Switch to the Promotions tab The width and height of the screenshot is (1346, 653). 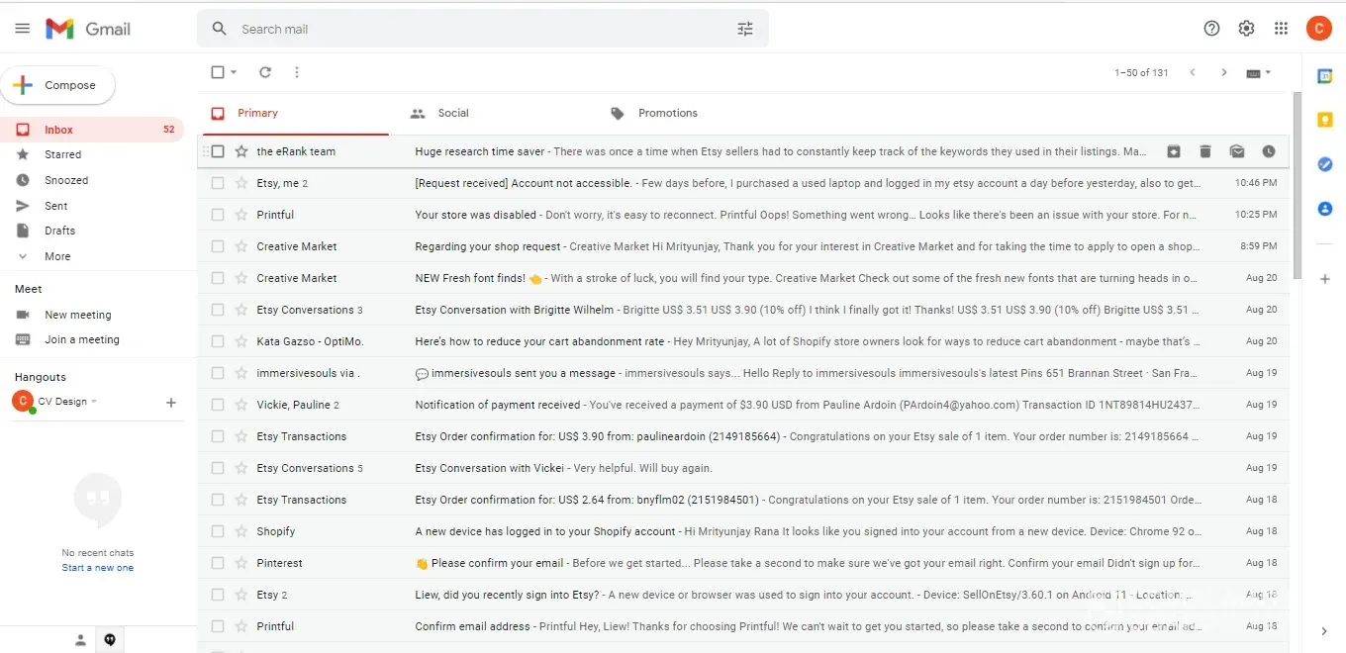pos(667,113)
